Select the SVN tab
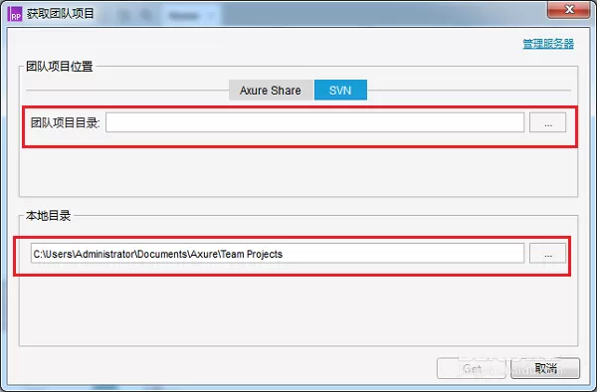Viewport: 597px width, 392px height. pyautogui.click(x=340, y=91)
